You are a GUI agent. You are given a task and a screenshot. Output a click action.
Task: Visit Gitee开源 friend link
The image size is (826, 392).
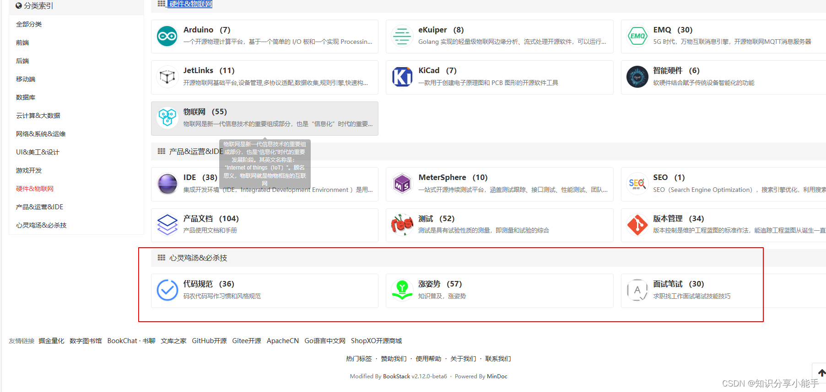click(247, 341)
